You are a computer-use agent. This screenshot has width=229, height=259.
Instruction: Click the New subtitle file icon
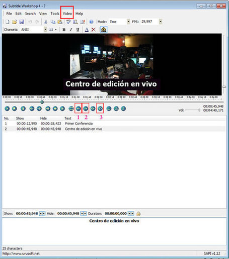[x=8, y=22]
